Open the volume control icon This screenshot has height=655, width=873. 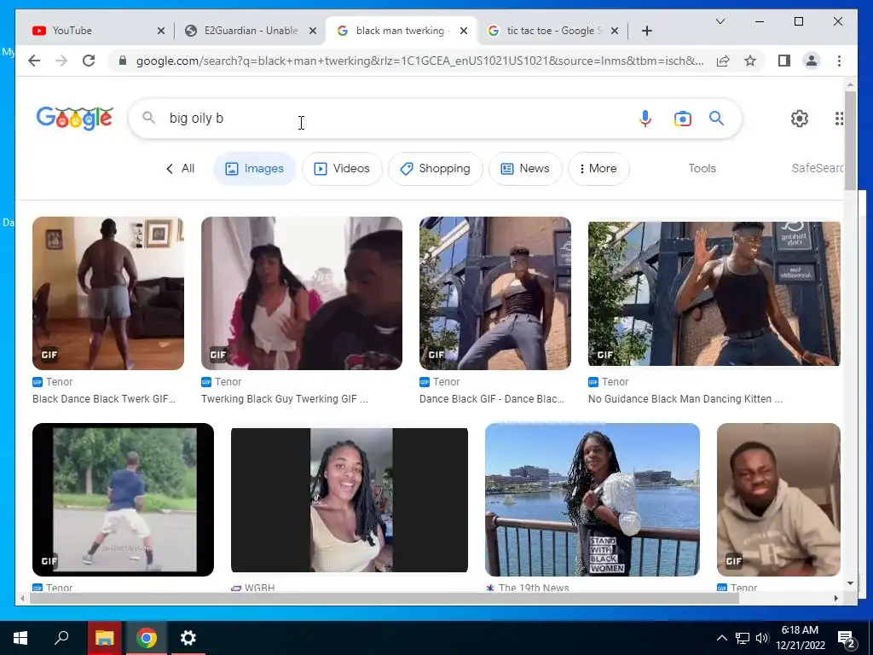[x=762, y=638]
